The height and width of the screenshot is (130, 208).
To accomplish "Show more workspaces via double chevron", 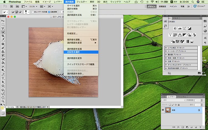I will [x=188, y=6].
